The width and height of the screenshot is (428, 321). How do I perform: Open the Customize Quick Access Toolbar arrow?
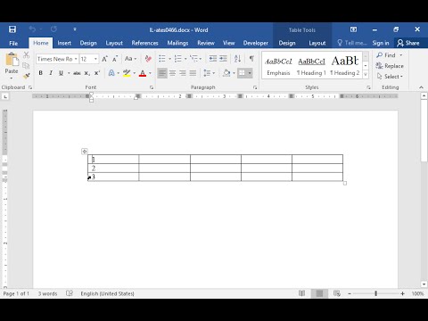pos(75,29)
